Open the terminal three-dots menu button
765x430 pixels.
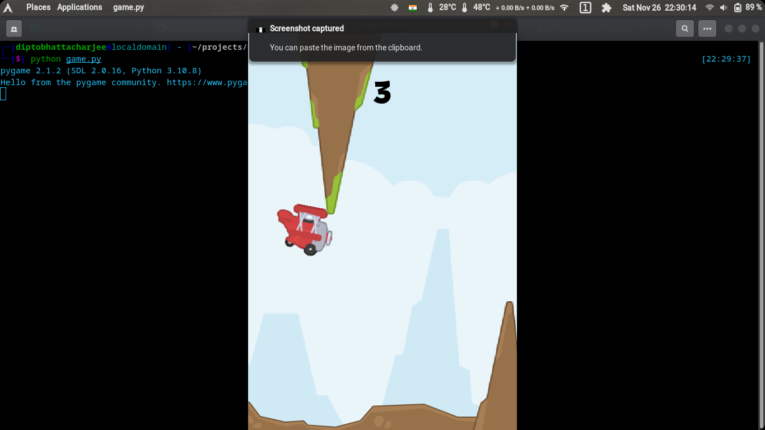click(707, 29)
